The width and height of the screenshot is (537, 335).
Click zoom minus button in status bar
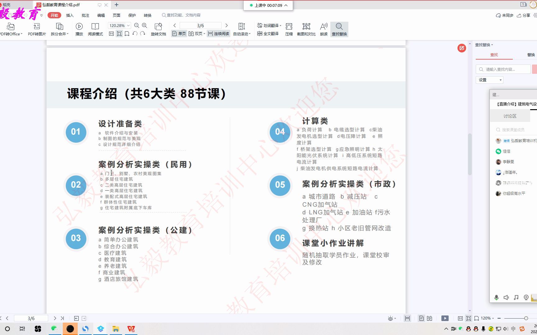pos(499,318)
